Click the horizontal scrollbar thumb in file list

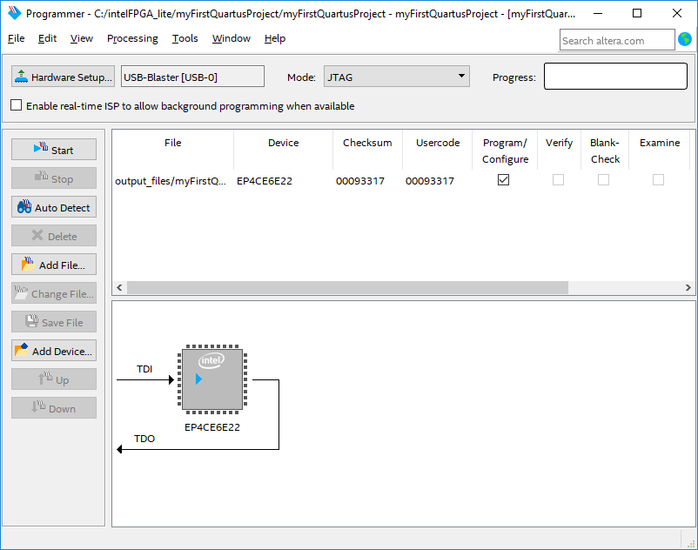[347, 287]
